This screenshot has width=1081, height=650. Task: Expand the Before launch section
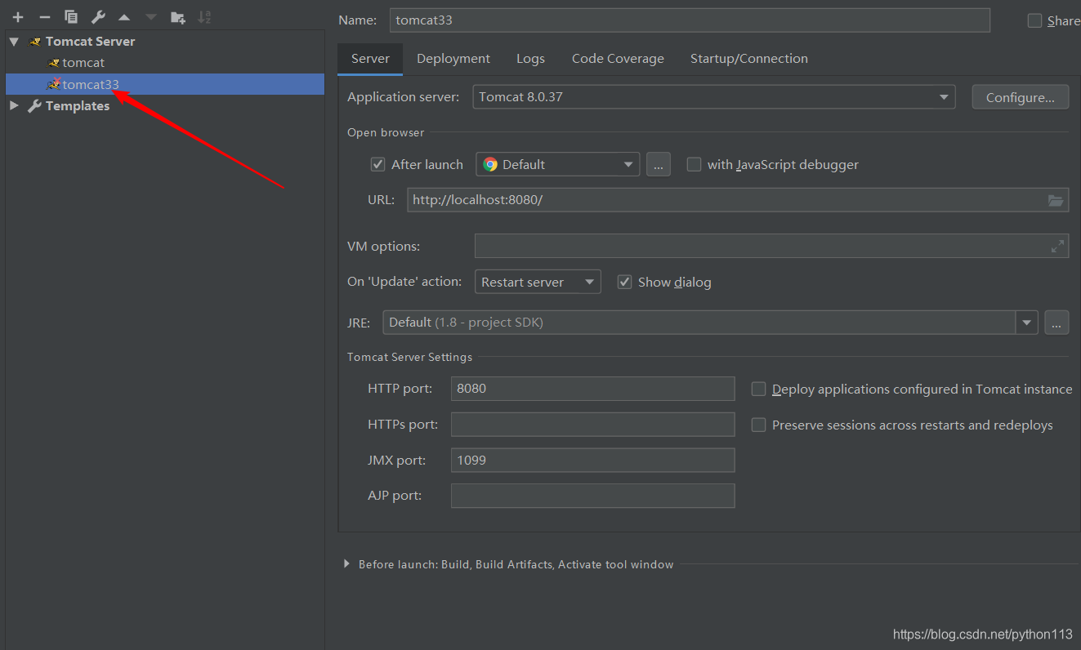tap(347, 564)
